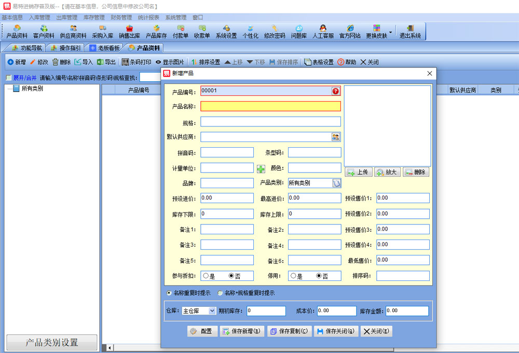
Task: Open 产品库存 inventory icon
Action: pos(156,31)
